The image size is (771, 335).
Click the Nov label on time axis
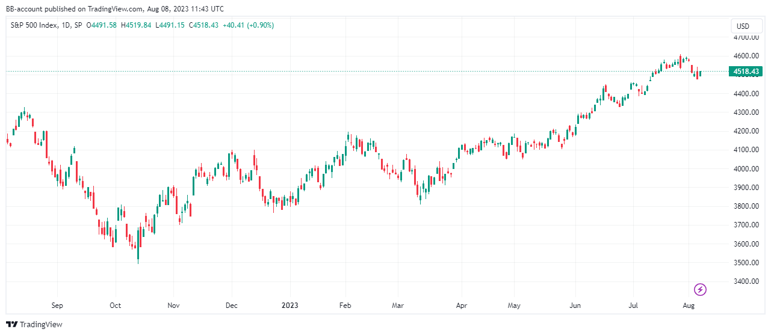tap(173, 306)
